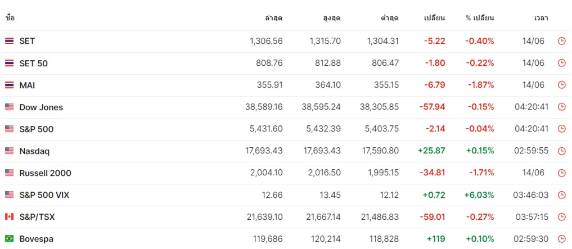
Task: Click the clock icon in Nasdaq row
Action: pos(561,151)
